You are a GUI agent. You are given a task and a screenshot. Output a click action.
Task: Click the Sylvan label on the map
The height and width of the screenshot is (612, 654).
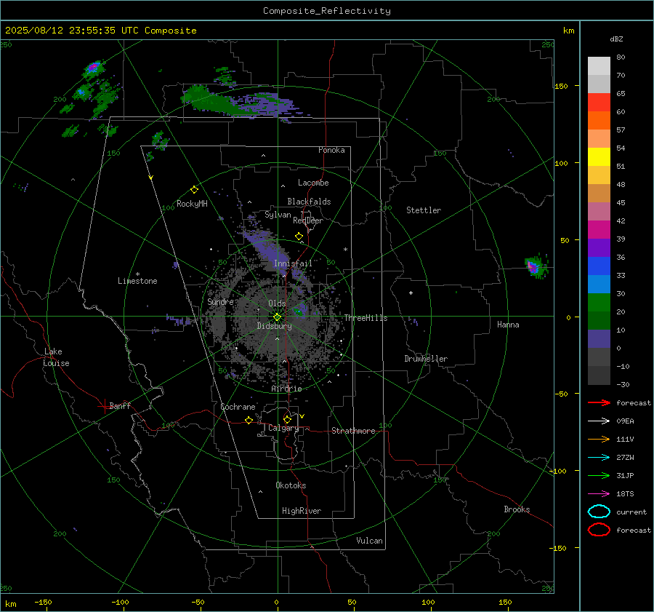(278, 215)
